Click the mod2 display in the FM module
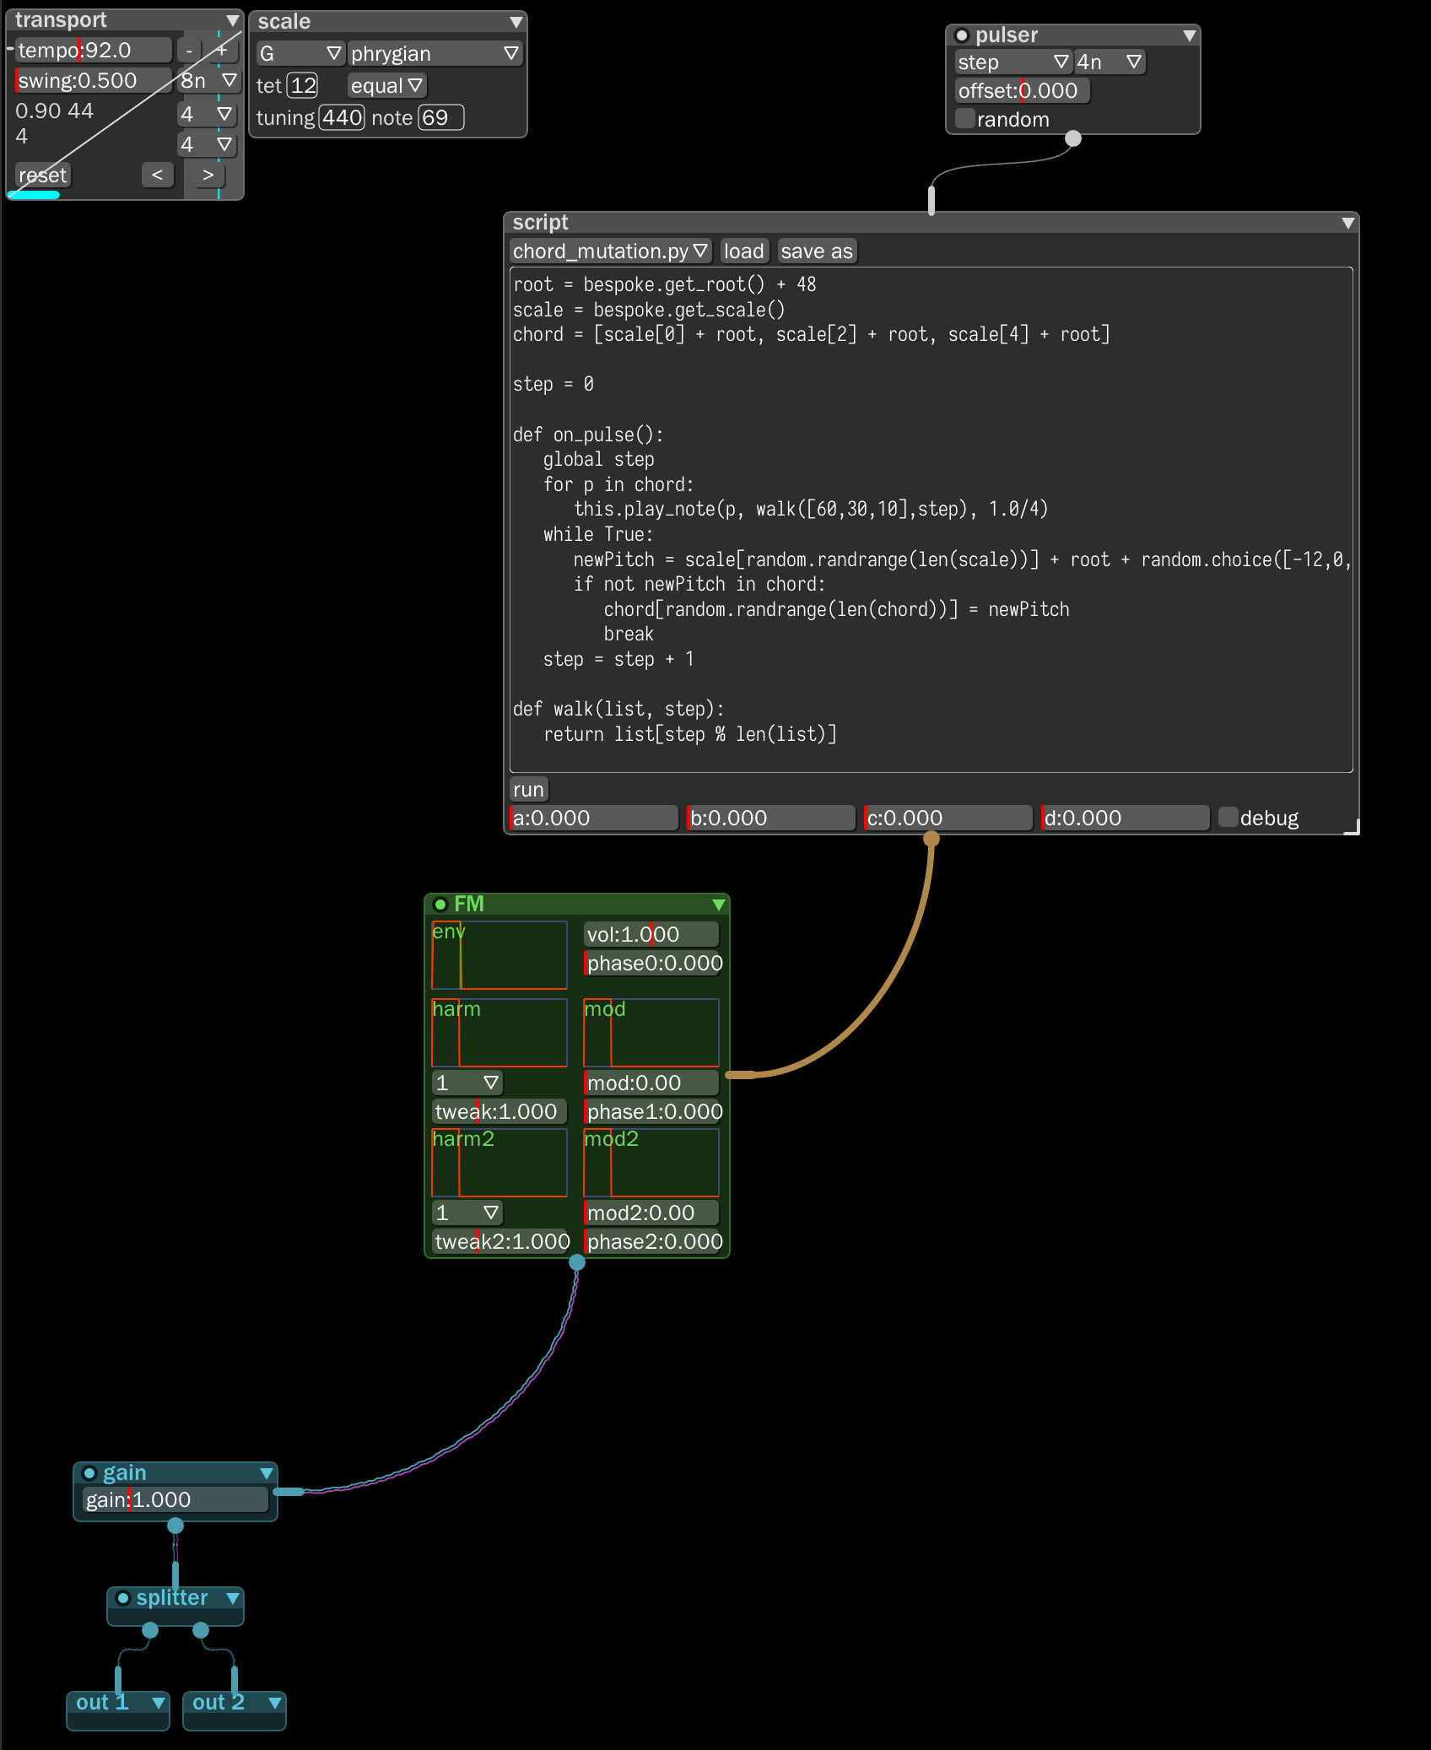1431x1750 pixels. [x=650, y=1162]
